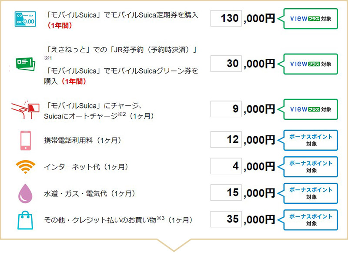The width and height of the screenshot is (348, 253).
Task: Edit the 4 internet fee amount field
Action: pos(226,166)
